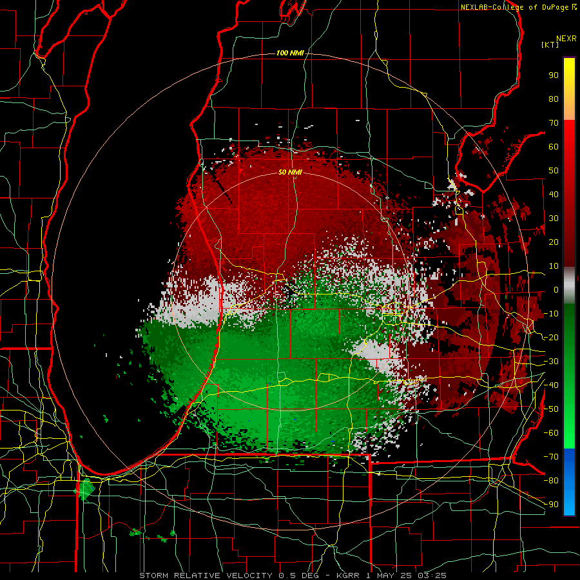Click the -80 value on the velocity scale
Screen dimensions: 580x580
tap(551, 481)
